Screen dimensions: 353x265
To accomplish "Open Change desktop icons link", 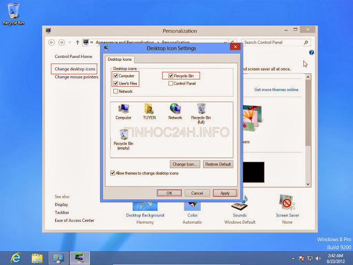I will click(x=75, y=69).
